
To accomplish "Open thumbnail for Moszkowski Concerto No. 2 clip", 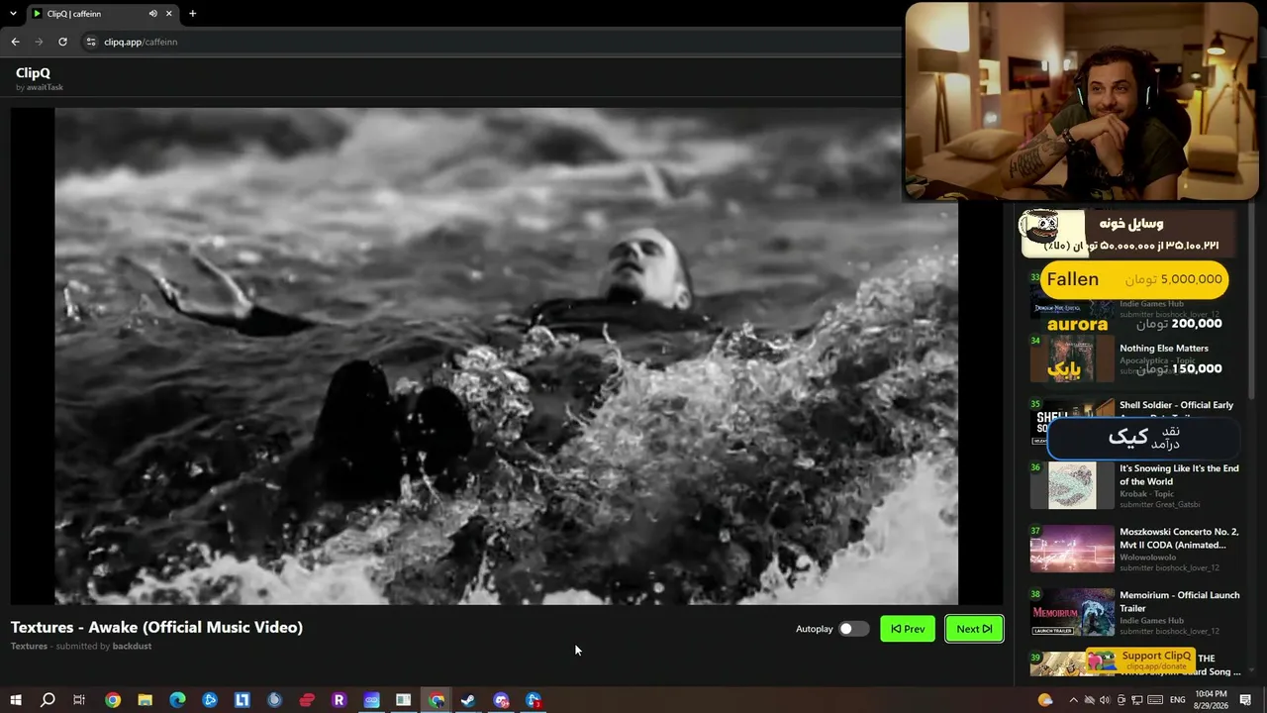I will coord(1072,549).
